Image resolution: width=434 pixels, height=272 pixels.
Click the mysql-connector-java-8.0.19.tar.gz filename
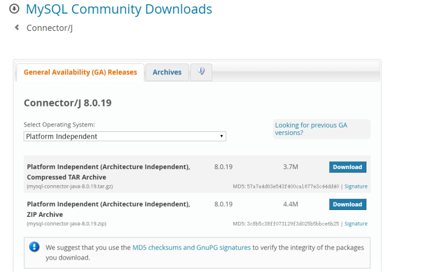coord(69,186)
